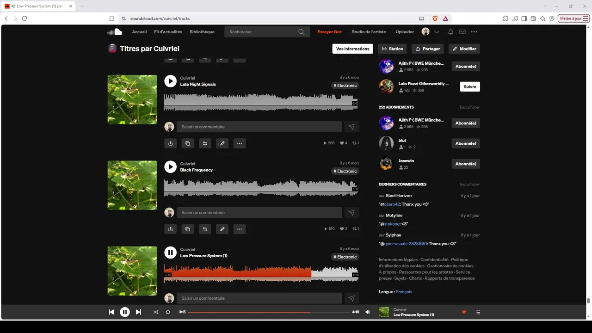This screenshot has height=333, width=592.
Task: Open the browser tab search chevron
Action: [545, 6]
